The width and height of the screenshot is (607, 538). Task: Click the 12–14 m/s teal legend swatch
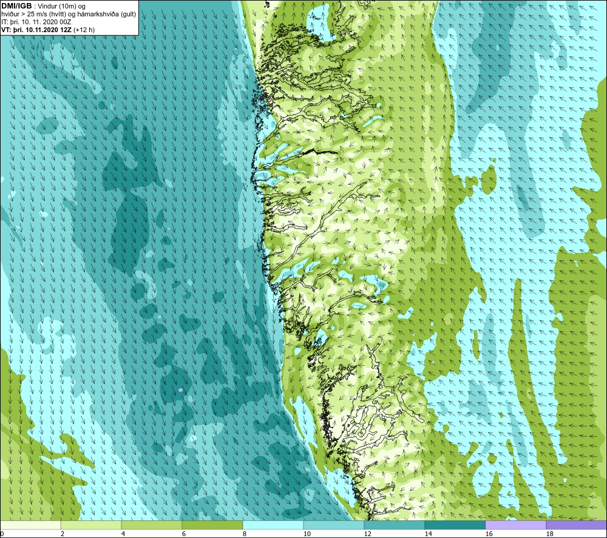pyautogui.click(x=394, y=525)
